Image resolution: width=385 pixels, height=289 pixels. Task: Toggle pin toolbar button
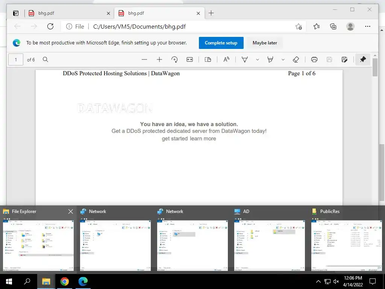[x=363, y=59]
